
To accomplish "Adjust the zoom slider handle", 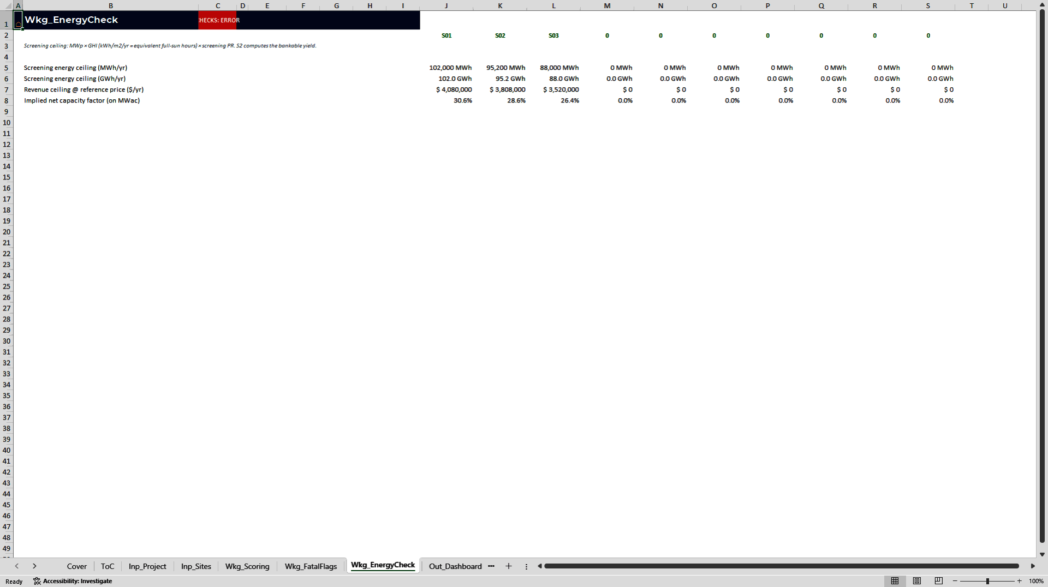I will (x=987, y=581).
